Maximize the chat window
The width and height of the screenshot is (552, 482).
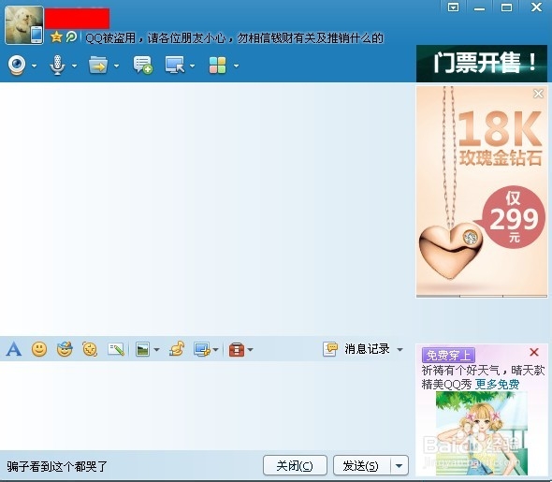click(506, 7)
